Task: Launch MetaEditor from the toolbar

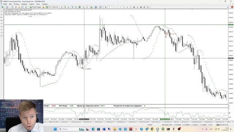Action: [x=43, y=7]
